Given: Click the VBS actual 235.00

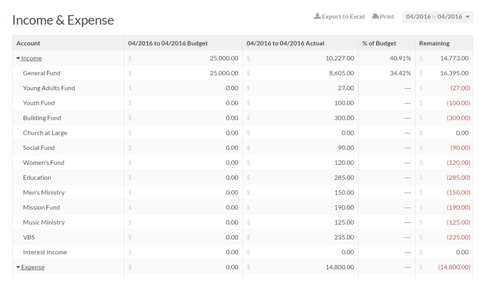Looking at the screenshot, I should [344, 237].
